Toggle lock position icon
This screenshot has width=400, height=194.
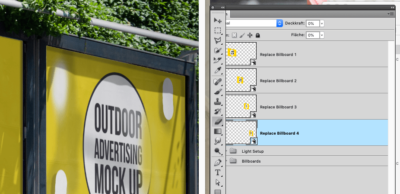250,35
